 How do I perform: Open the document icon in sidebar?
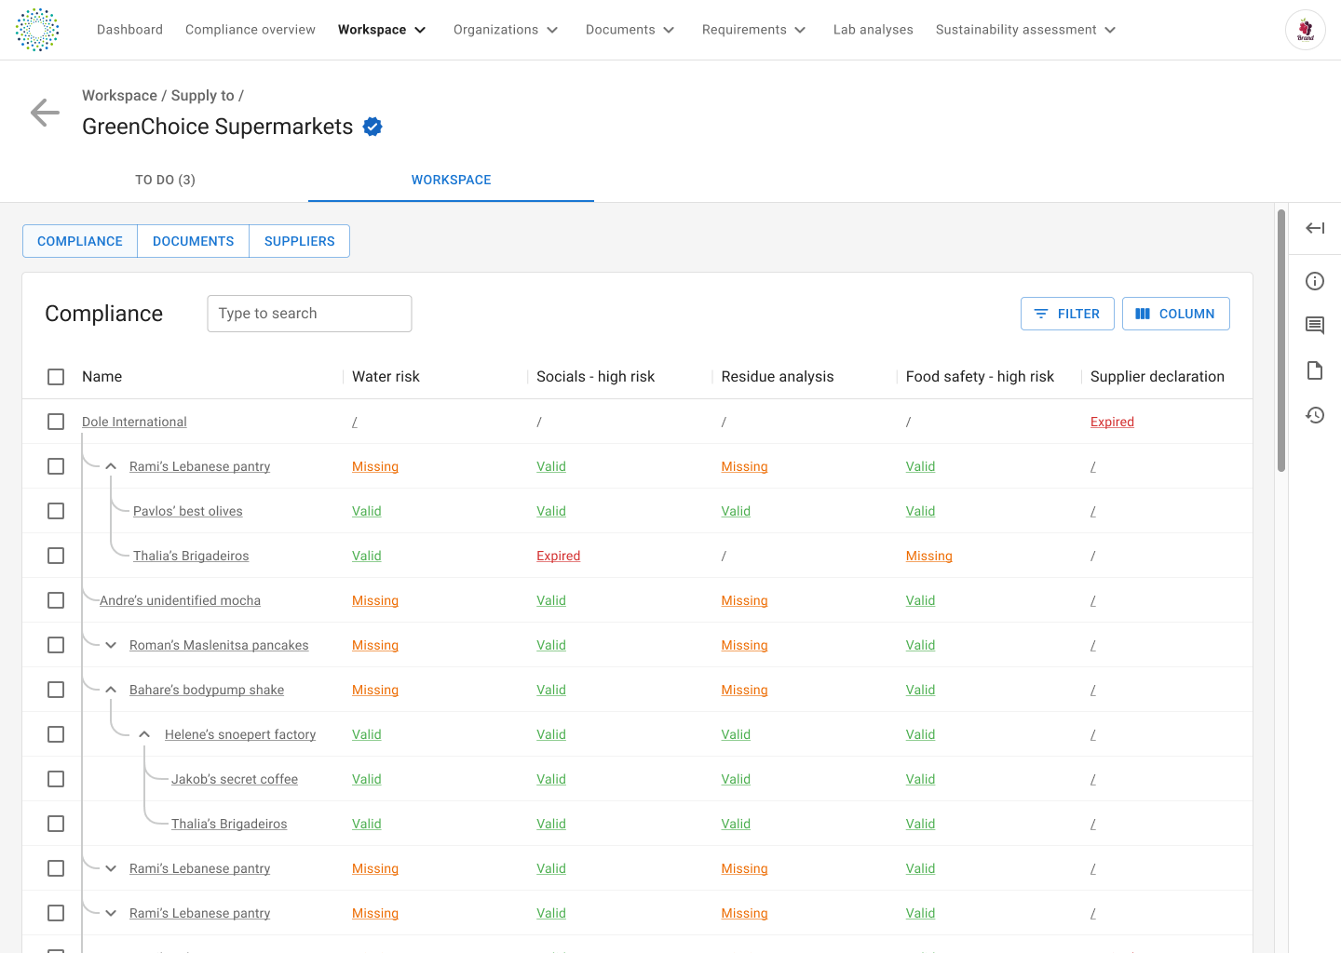point(1315,370)
